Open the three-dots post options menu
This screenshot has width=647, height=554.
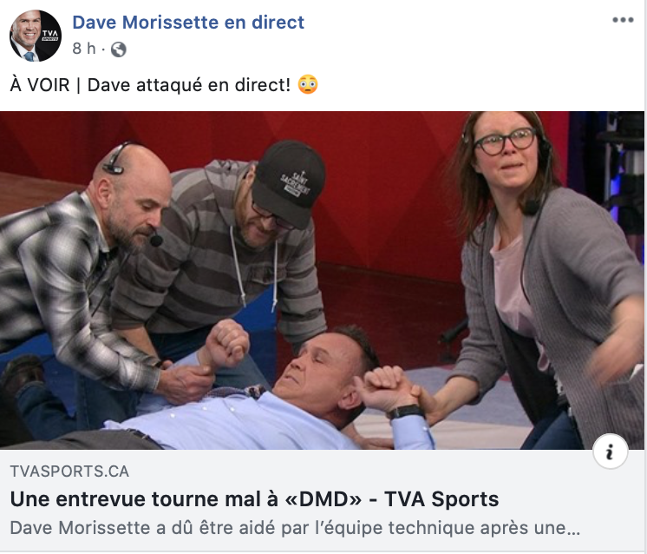pos(623,20)
